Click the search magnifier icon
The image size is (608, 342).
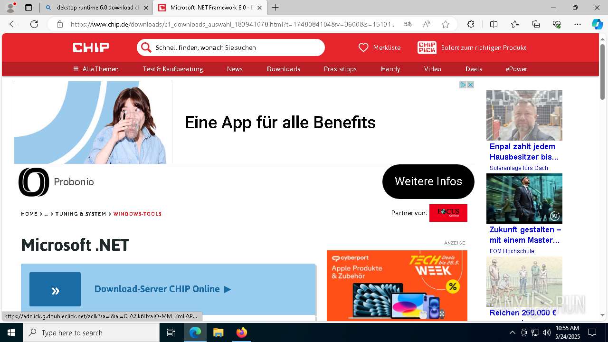pos(146,47)
